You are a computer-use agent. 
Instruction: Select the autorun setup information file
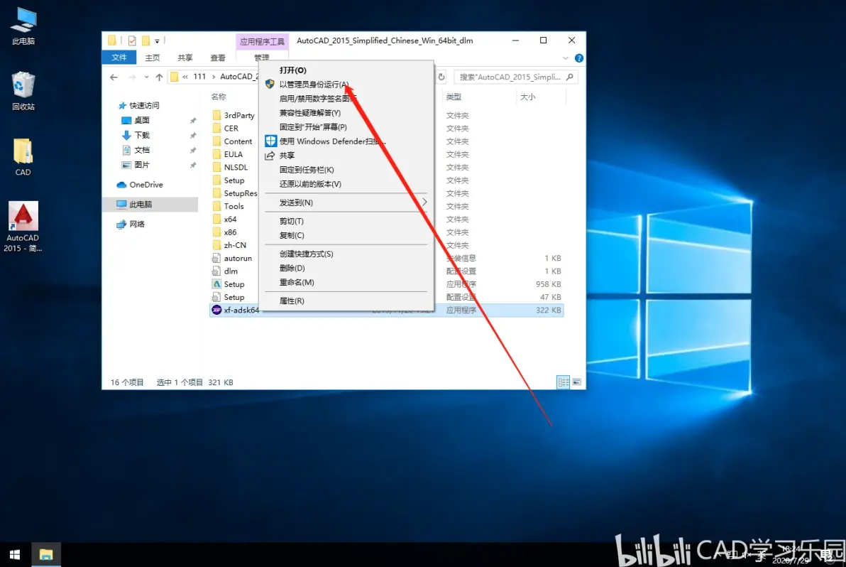(232, 258)
